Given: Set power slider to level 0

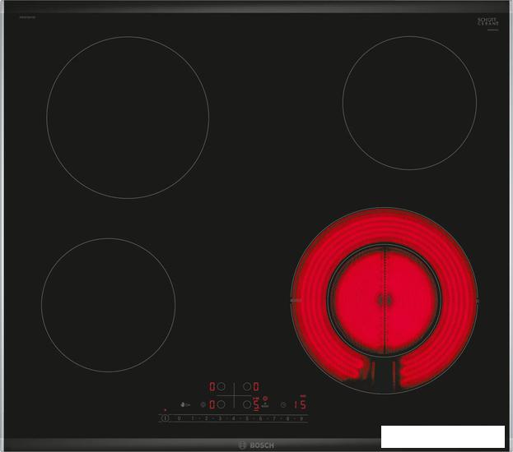Looking at the screenshot, I should tap(179, 418).
